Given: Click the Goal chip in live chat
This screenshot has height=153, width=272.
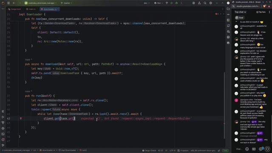Looking at the screenshot, I should (240, 18).
